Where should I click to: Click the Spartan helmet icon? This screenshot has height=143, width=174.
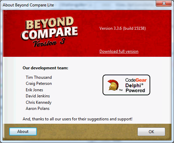pos(113,85)
